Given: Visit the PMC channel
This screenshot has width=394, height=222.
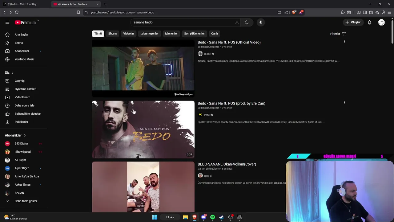Looking at the screenshot, I should click(x=207, y=115).
